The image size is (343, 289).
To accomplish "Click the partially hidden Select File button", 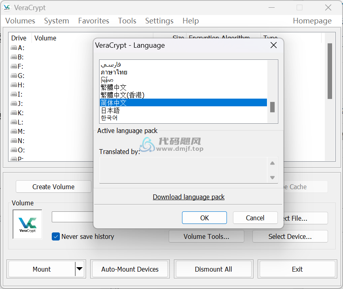I will click(x=305, y=218).
